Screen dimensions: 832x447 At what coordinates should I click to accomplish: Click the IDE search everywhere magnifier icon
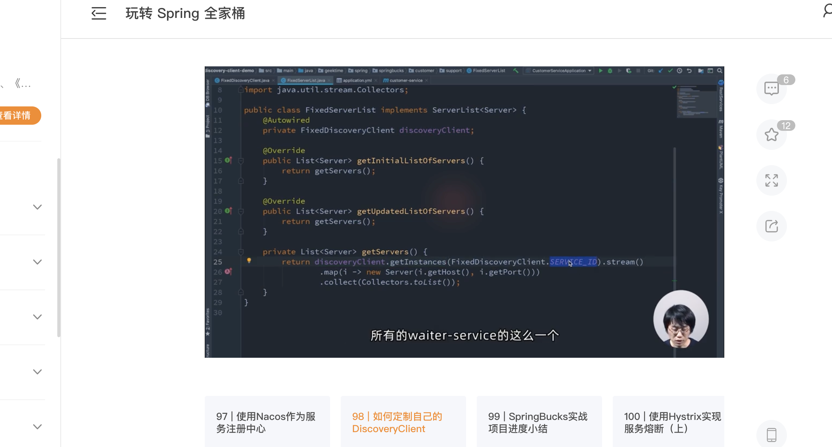point(720,71)
